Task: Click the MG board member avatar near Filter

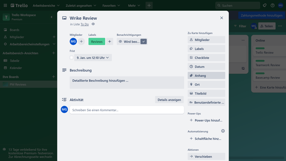Action: pos(254,26)
